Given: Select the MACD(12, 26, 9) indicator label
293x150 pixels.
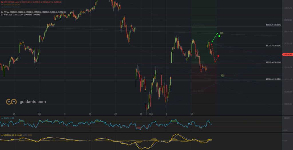Looking at the screenshot, I should (10, 135).
